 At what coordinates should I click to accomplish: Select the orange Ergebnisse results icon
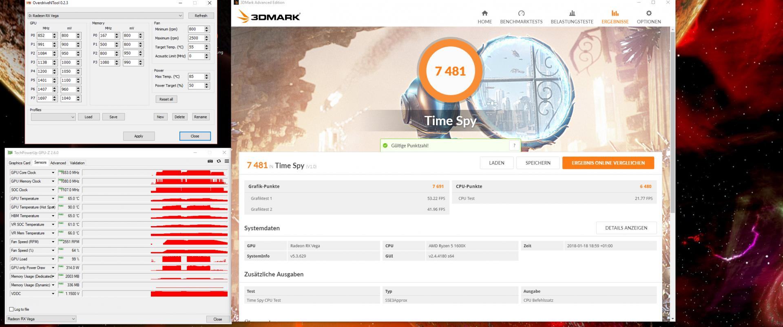point(615,13)
